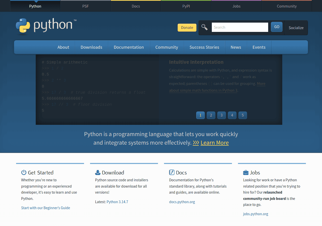Show slide 1 in the code carousel

(x=200, y=115)
